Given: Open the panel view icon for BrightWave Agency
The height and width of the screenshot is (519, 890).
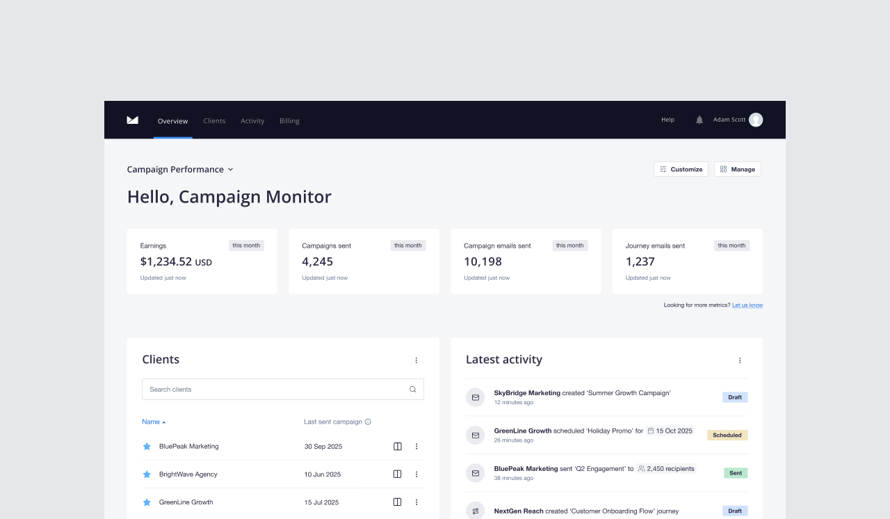Looking at the screenshot, I should point(398,474).
